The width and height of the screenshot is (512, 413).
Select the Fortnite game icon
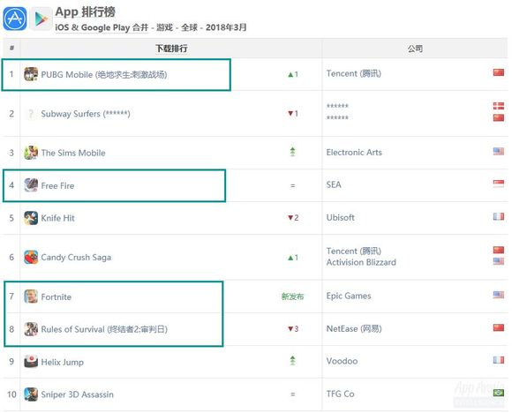31,297
